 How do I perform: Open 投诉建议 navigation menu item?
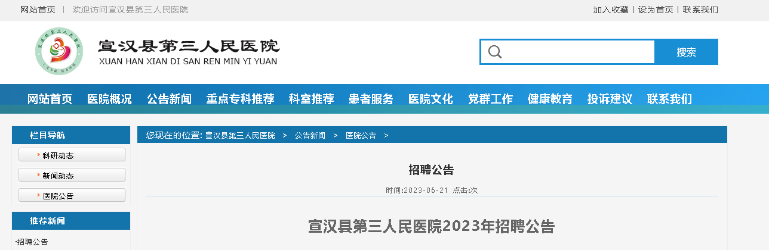pyautogui.click(x=610, y=99)
